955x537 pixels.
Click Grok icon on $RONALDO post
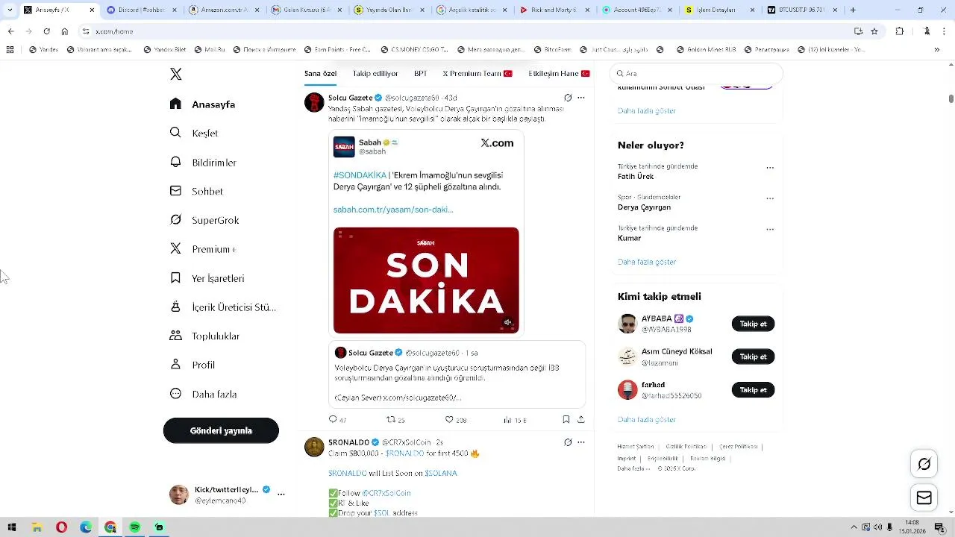[568, 442]
